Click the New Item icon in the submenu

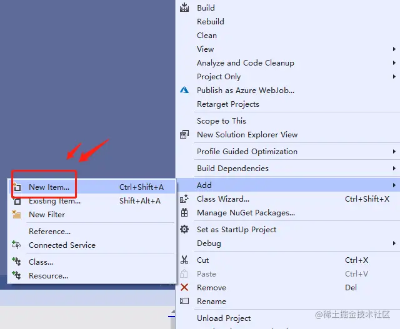click(17, 187)
